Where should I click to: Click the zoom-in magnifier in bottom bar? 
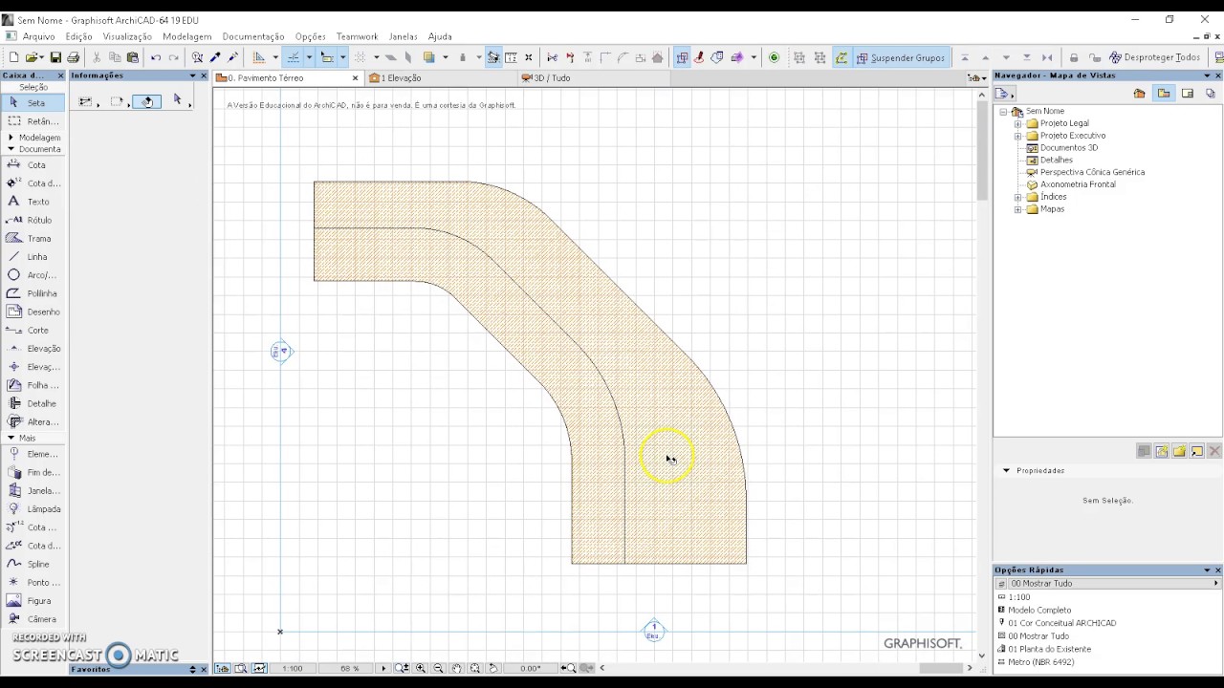tap(421, 668)
